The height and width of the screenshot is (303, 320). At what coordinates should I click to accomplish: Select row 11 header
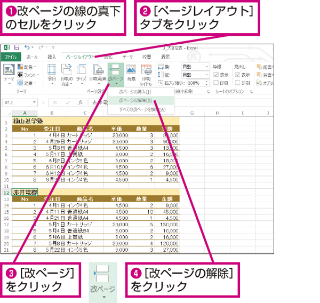click(x=6, y=186)
